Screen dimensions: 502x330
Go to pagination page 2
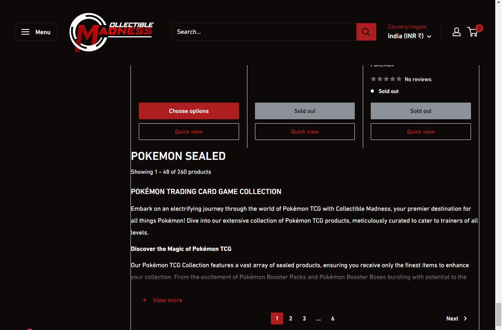pyautogui.click(x=291, y=318)
